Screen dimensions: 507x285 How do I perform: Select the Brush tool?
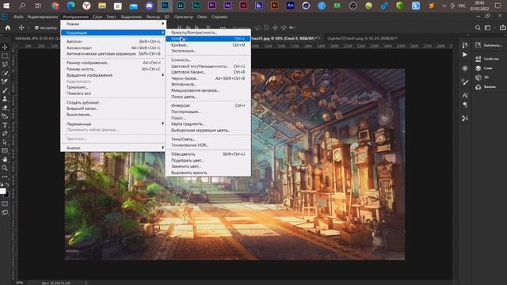5,90
